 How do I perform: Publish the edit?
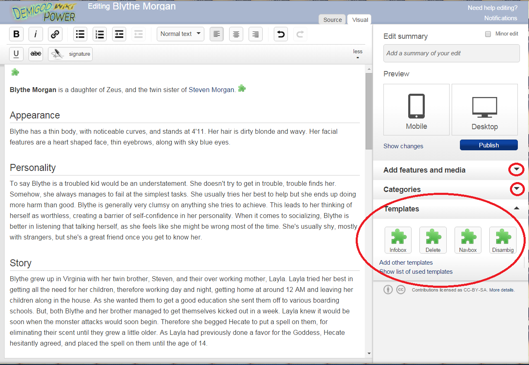point(489,145)
